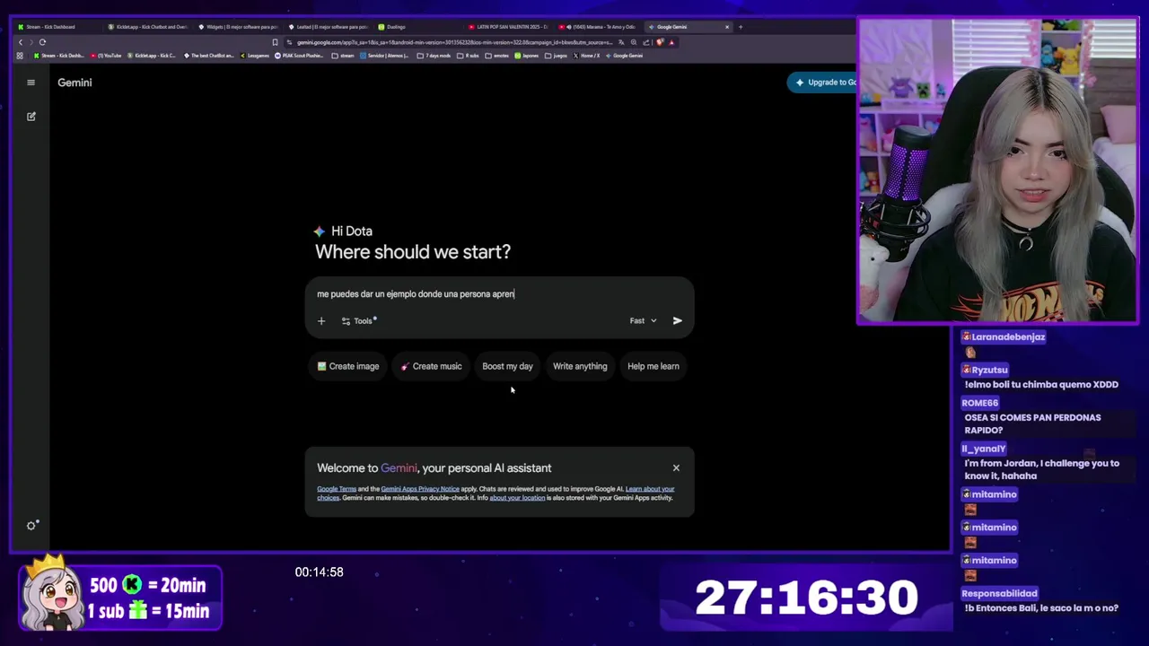Select the Write anything chip
This screenshot has width=1149, height=646.
click(x=580, y=366)
